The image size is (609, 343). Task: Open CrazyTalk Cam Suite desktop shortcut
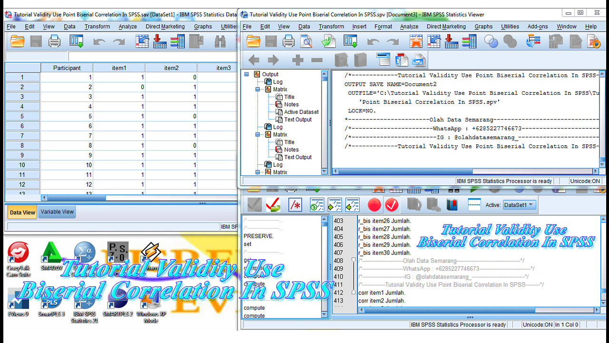[18, 260]
